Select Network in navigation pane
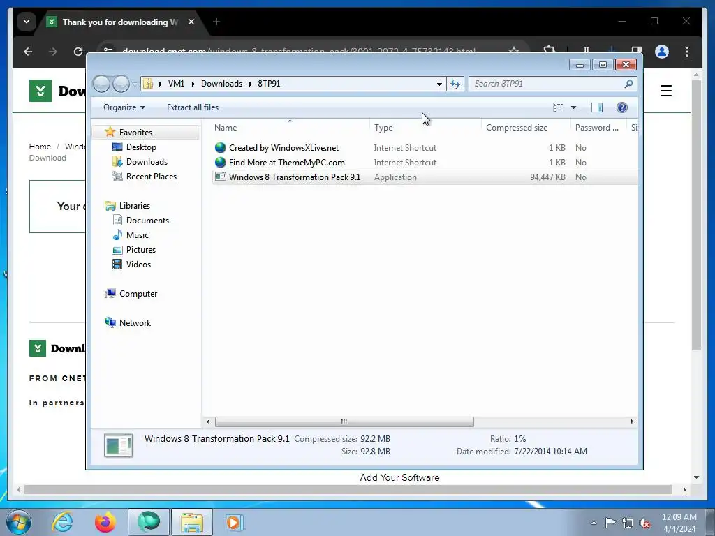Screen dimensions: 715x536 [x=135, y=322]
